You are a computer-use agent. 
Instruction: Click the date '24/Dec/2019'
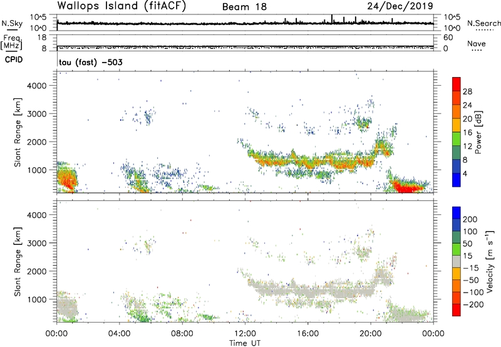(x=400, y=6)
